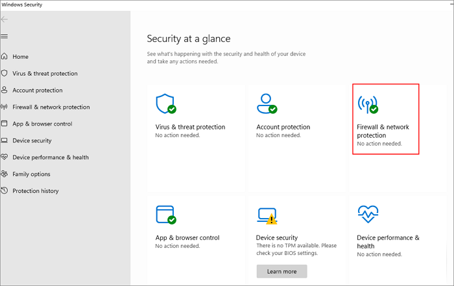Image resolution: width=454 pixels, height=286 pixels.
Task: Click the App & browser control window icon
Action: (x=165, y=215)
